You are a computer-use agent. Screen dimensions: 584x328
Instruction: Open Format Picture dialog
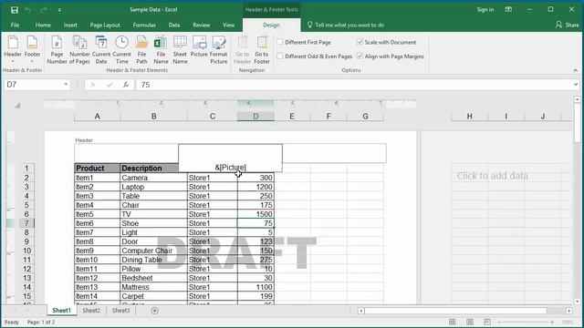tap(219, 49)
